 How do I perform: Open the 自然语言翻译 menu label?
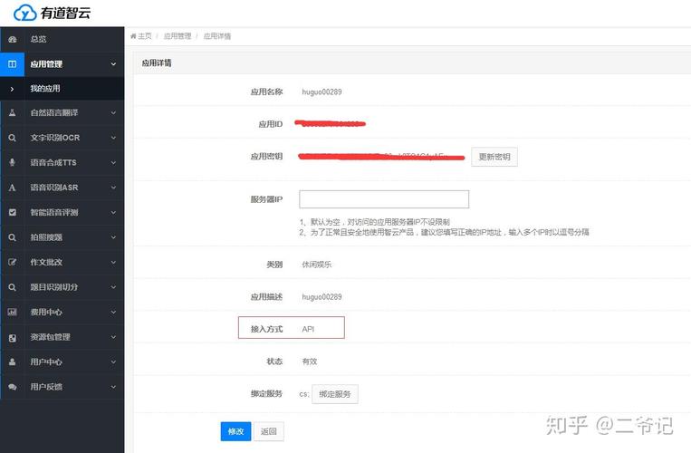pyautogui.click(x=53, y=113)
